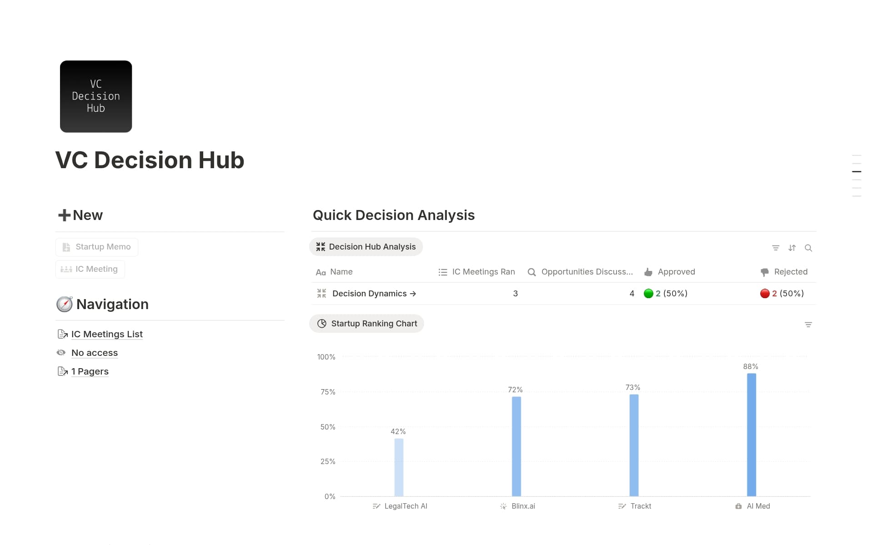
Task: Click the filter icon beside Startup Ranking Chart
Action: (x=808, y=325)
